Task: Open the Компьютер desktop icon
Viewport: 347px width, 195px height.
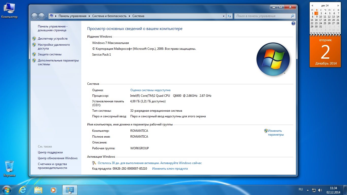Action: (9, 10)
